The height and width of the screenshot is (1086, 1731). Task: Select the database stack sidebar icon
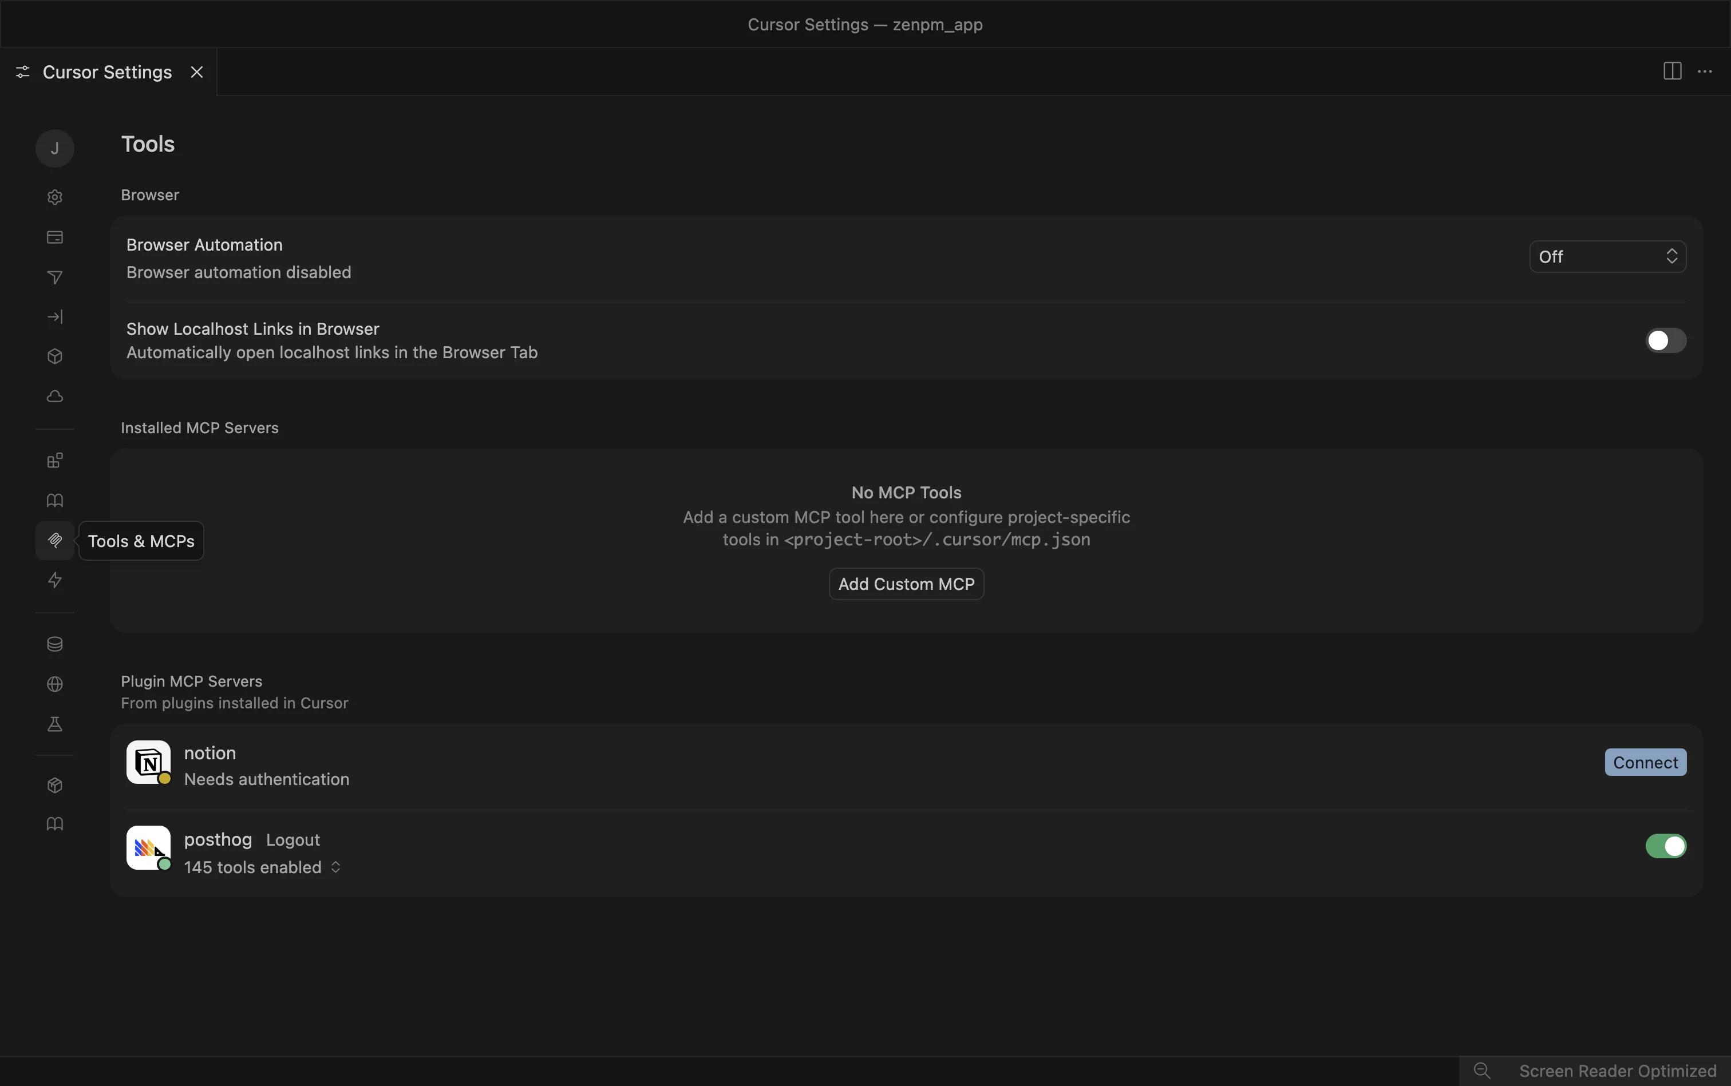[54, 644]
